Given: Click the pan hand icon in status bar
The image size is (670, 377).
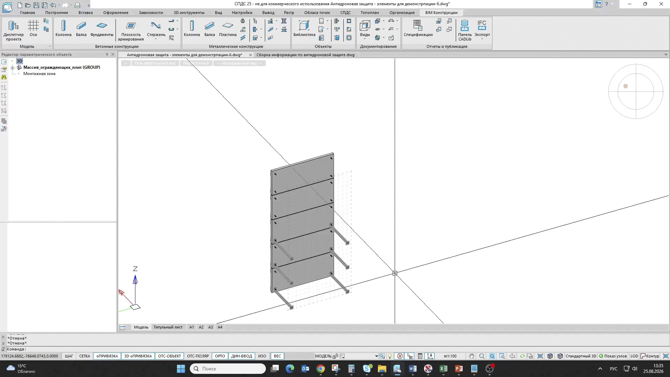Looking at the screenshot, I should [471, 356].
